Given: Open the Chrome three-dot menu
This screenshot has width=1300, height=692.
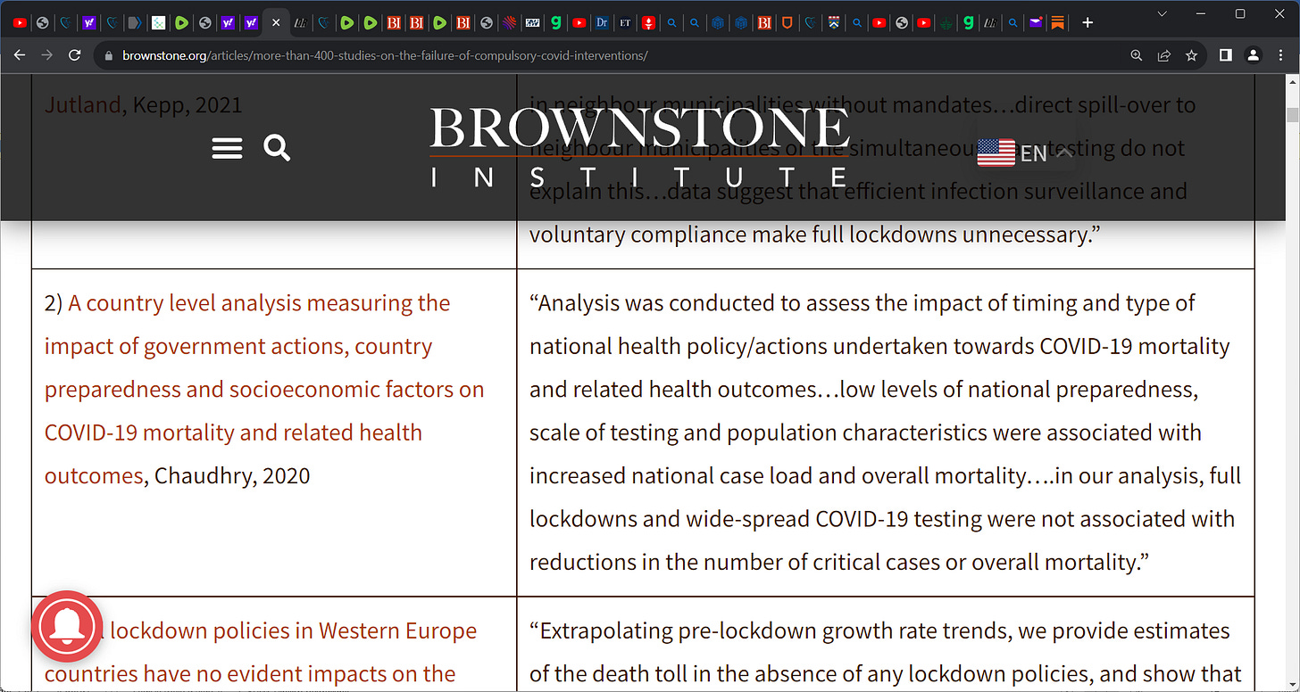Looking at the screenshot, I should click(x=1280, y=55).
